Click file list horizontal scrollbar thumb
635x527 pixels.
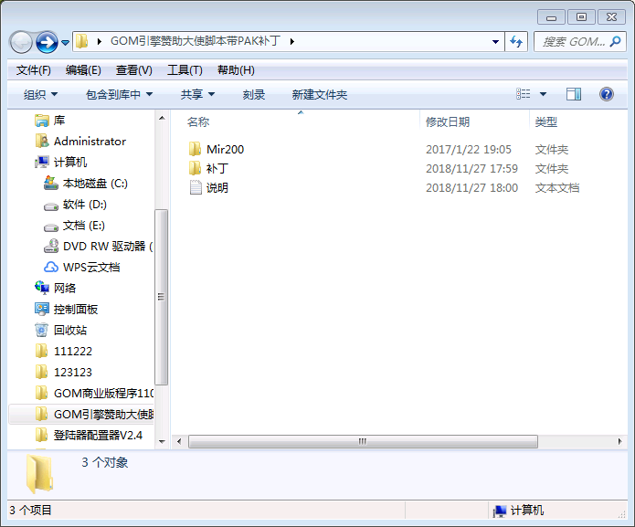(x=363, y=441)
